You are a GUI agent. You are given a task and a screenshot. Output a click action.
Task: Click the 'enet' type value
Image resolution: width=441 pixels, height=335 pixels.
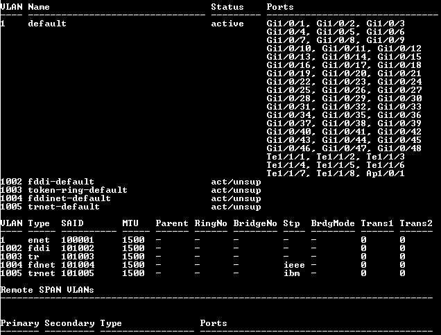(39, 240)
